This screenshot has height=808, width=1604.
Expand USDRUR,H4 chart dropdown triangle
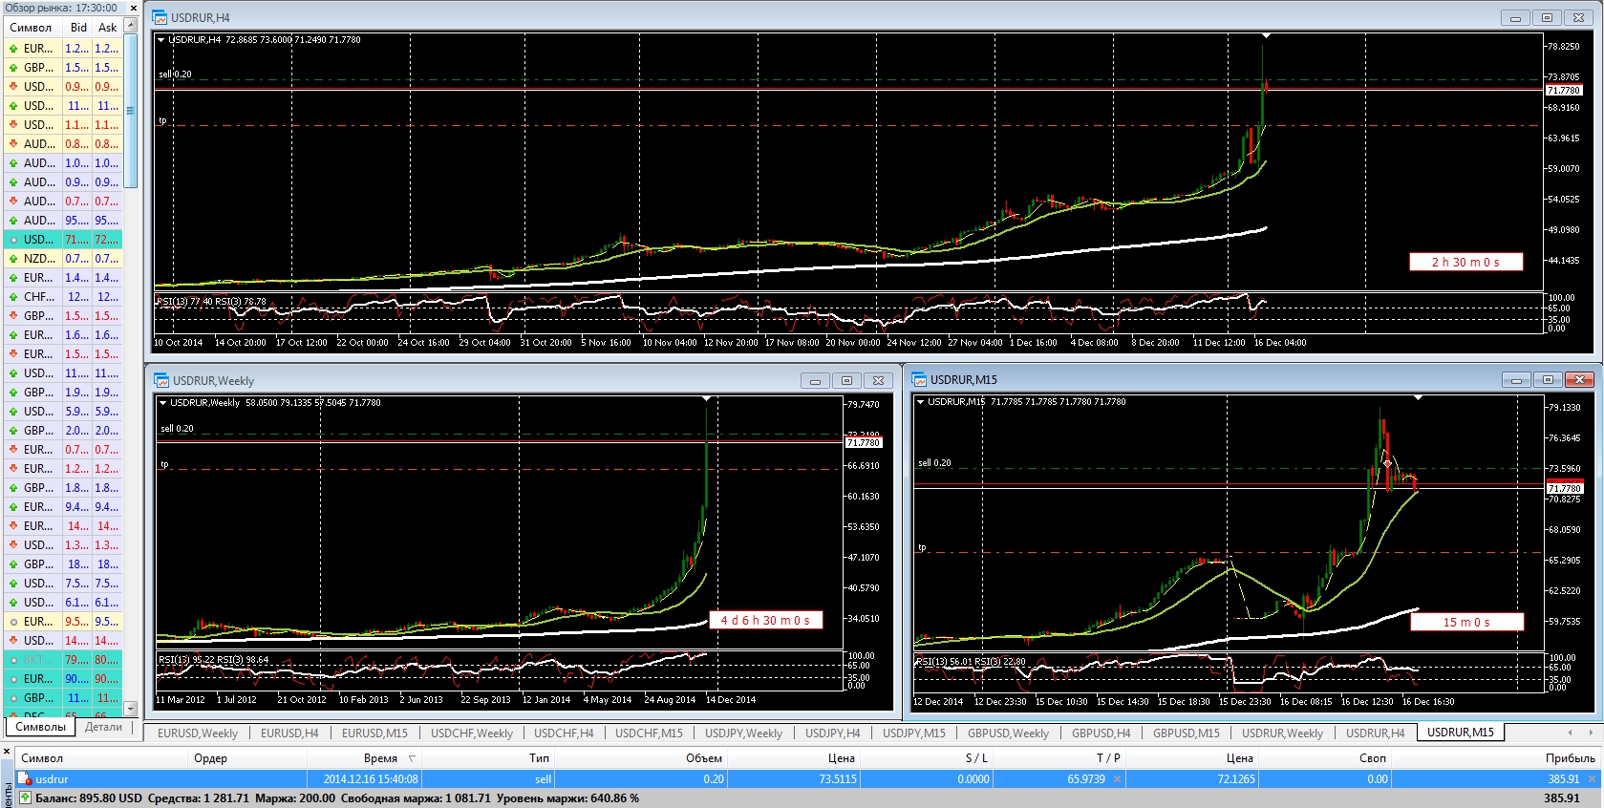click(160, 40)
